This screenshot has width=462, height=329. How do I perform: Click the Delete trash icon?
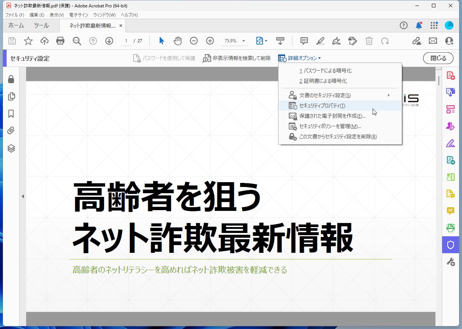click(369, 41)
